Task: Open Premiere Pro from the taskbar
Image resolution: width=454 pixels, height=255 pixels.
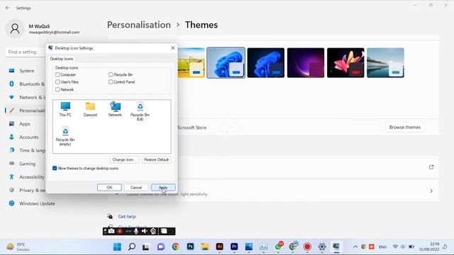Action: point(234,246)
